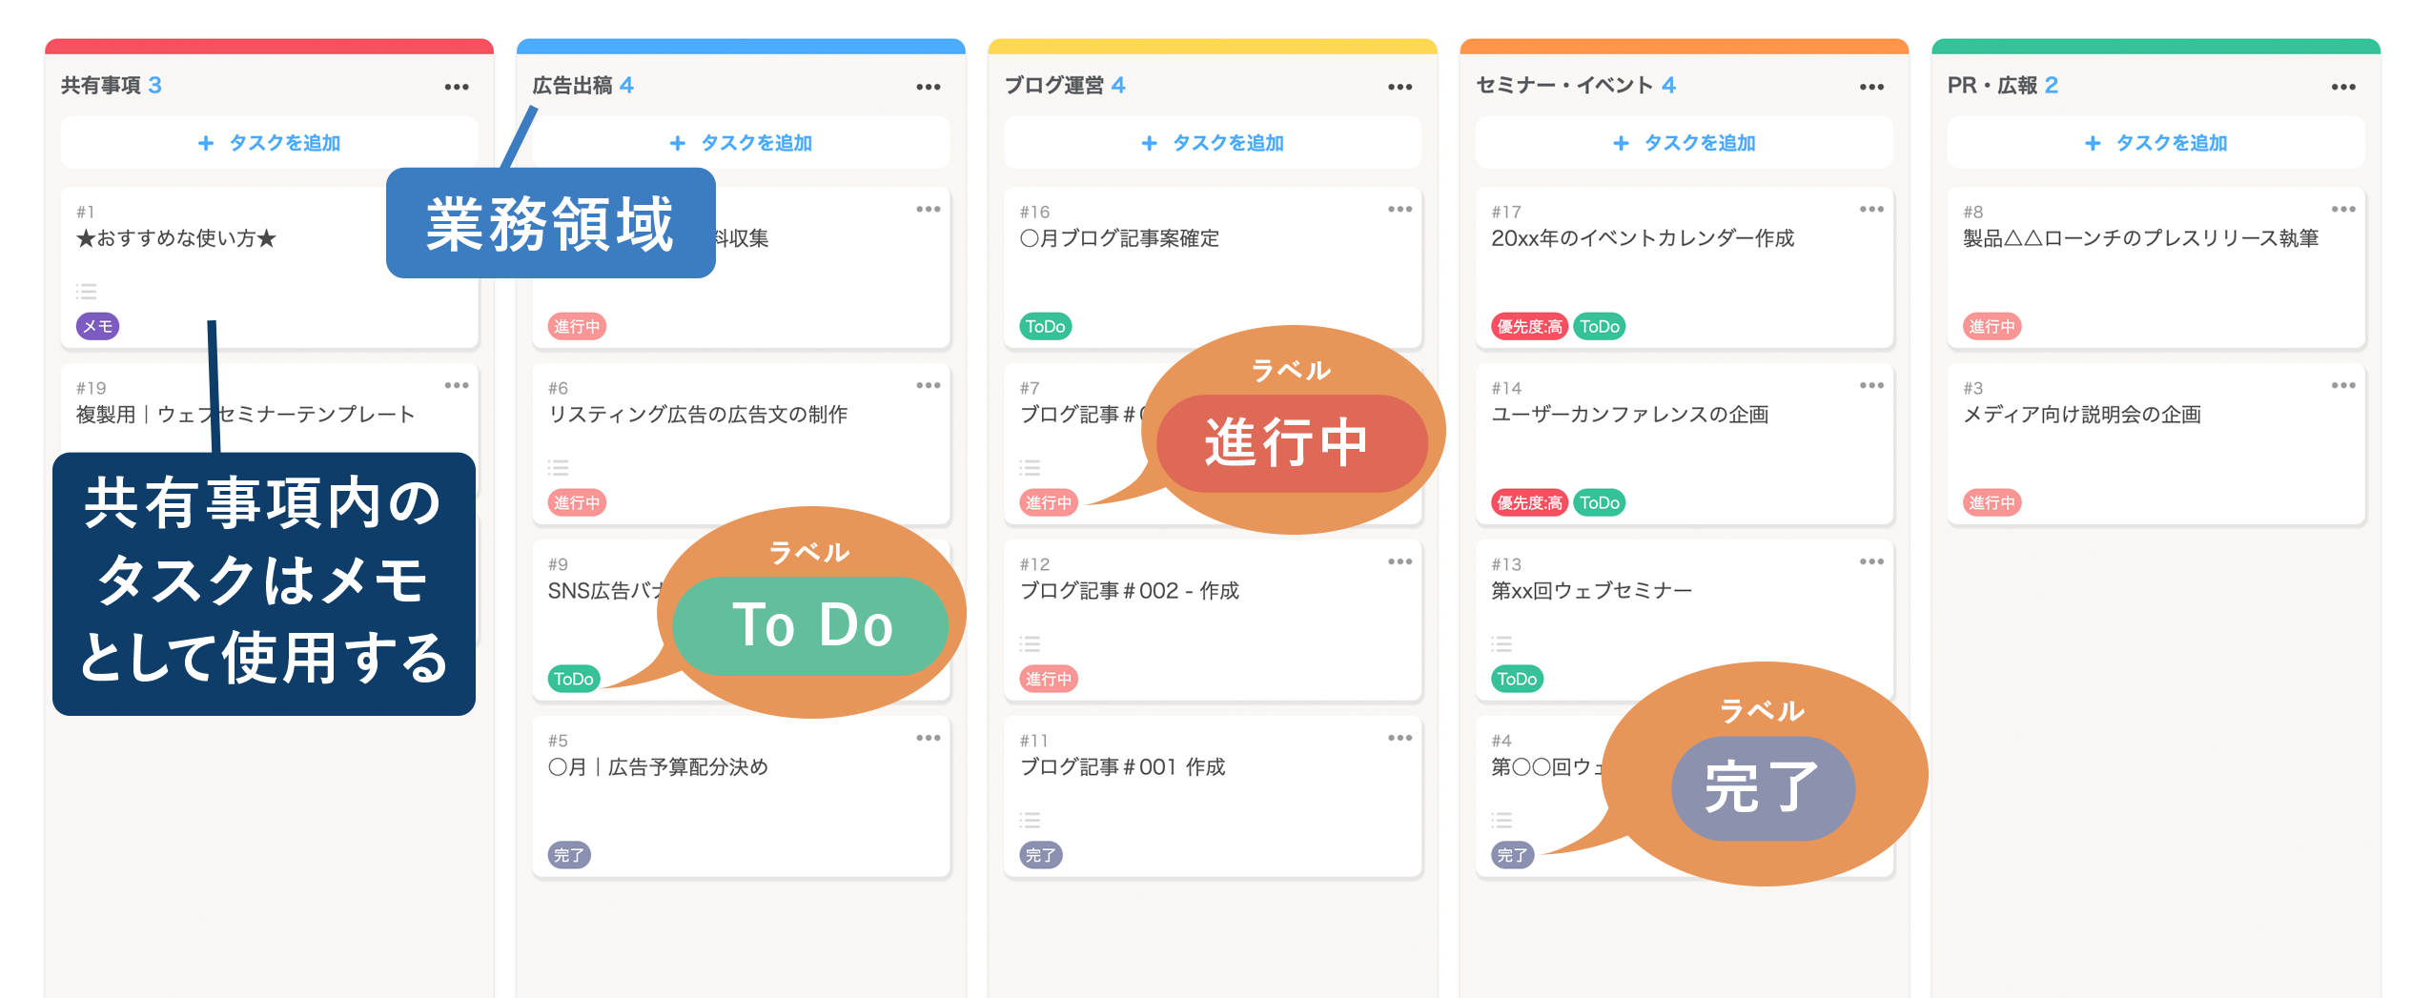This screenshot has height=998, width=2431.
Task: Click 進行中 label on メディア向け説明会の企画 card
Action: [1992, 503]
